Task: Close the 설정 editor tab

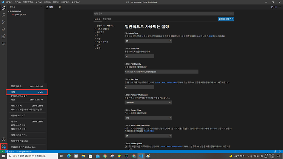Action: tap(60, 7)
